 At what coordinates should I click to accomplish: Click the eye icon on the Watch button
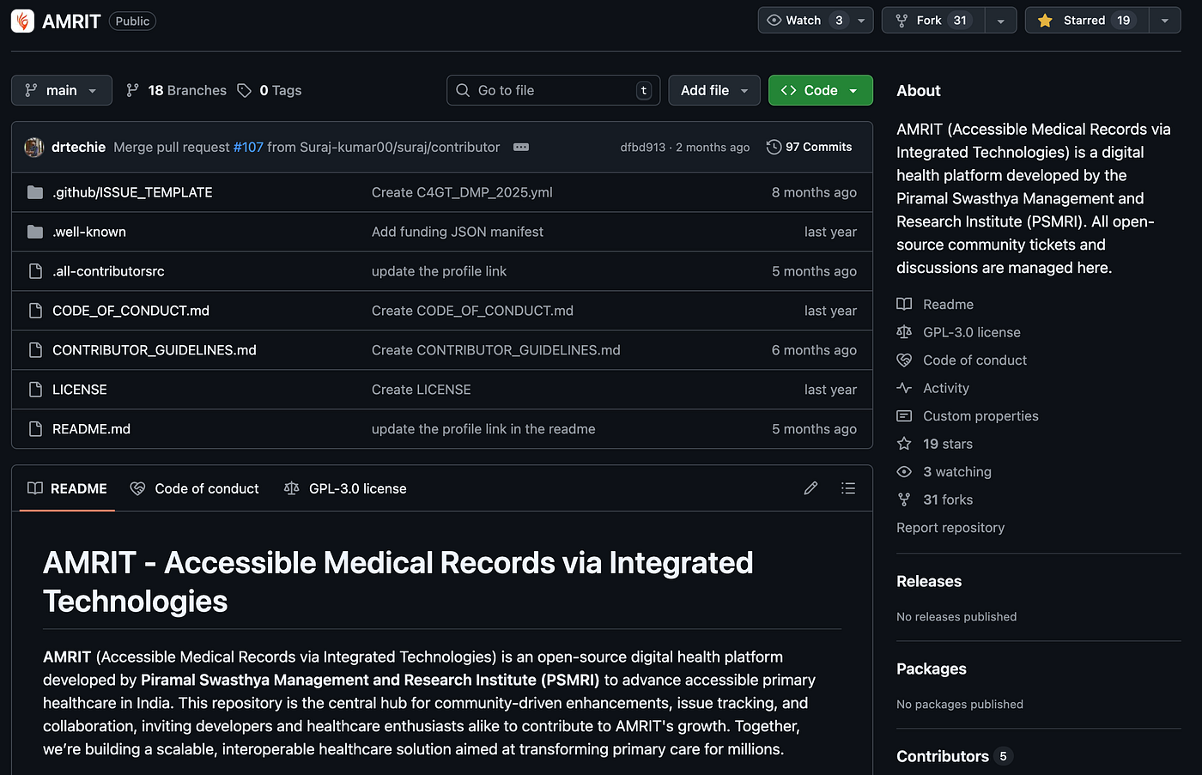pyautogui.click(x=774, y=21)
